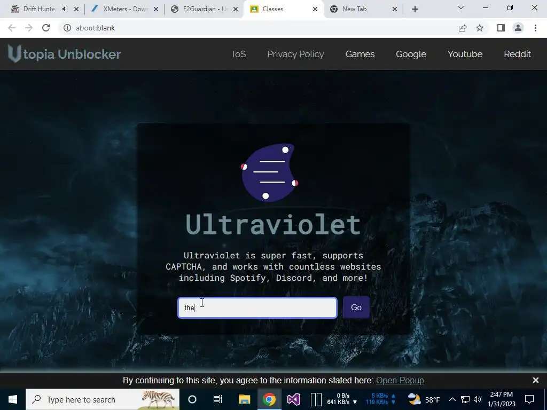Screen dimensions: 547x410
Task: Close the Classes tab
Action: (x=315, y=9)
